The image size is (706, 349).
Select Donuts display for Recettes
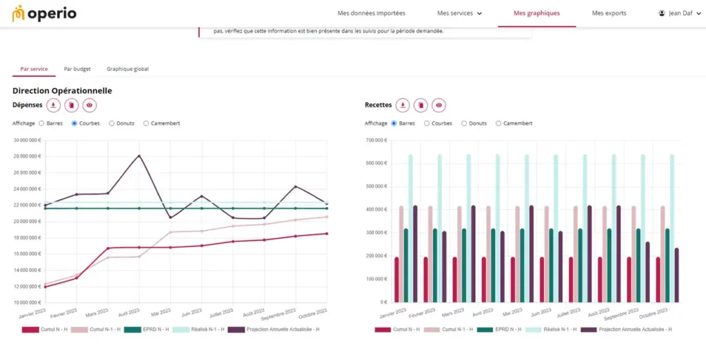464,123
